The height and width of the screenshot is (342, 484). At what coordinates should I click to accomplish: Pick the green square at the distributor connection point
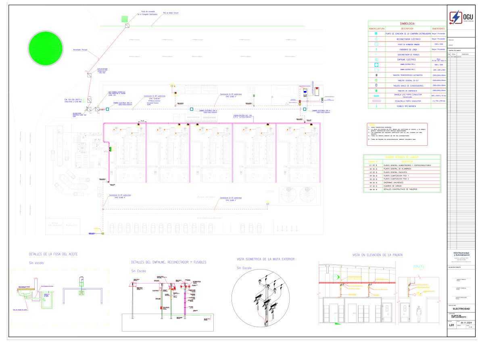coord(125,19)
